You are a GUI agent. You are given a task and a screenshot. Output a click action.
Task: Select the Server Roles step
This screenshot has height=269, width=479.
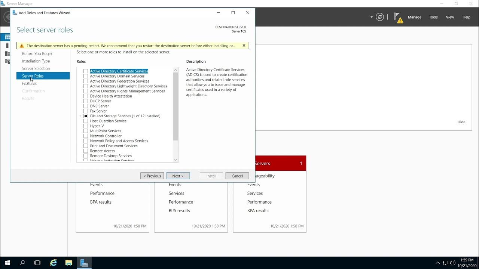[x=43, y=76]
